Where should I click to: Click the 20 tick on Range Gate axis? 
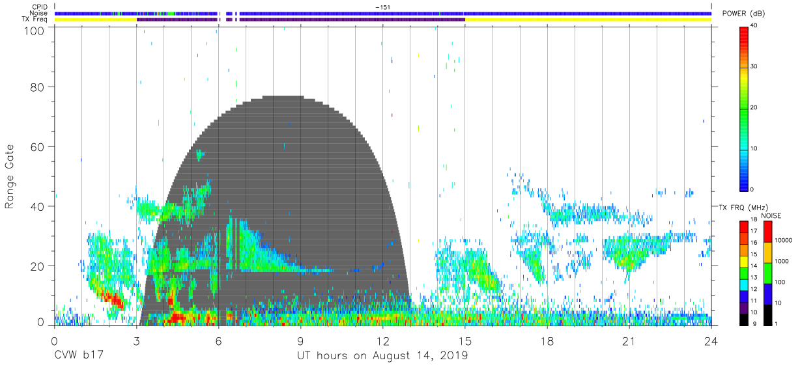tap(38, 266)
